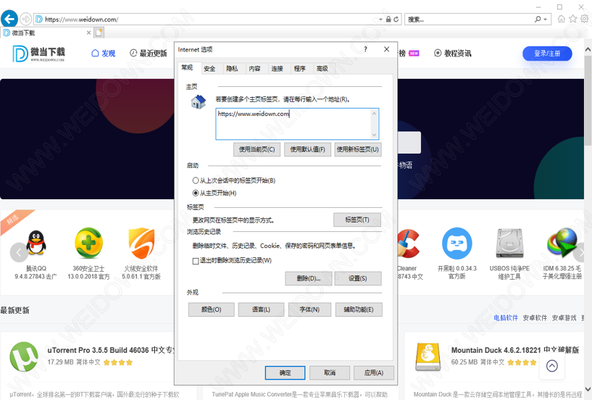592x400 pixels.
Task: Open the CCleaner app icon
Action: coord(409,243)
